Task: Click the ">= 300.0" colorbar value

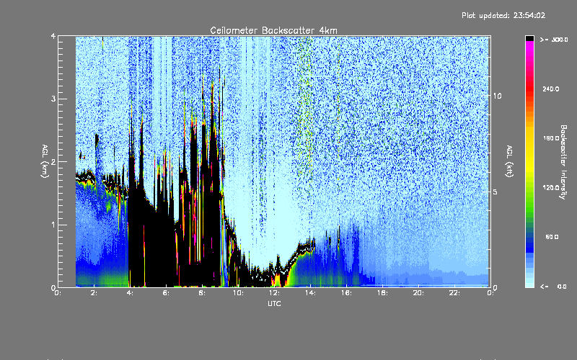Action: pyautogui.click(x=554, y=40)
